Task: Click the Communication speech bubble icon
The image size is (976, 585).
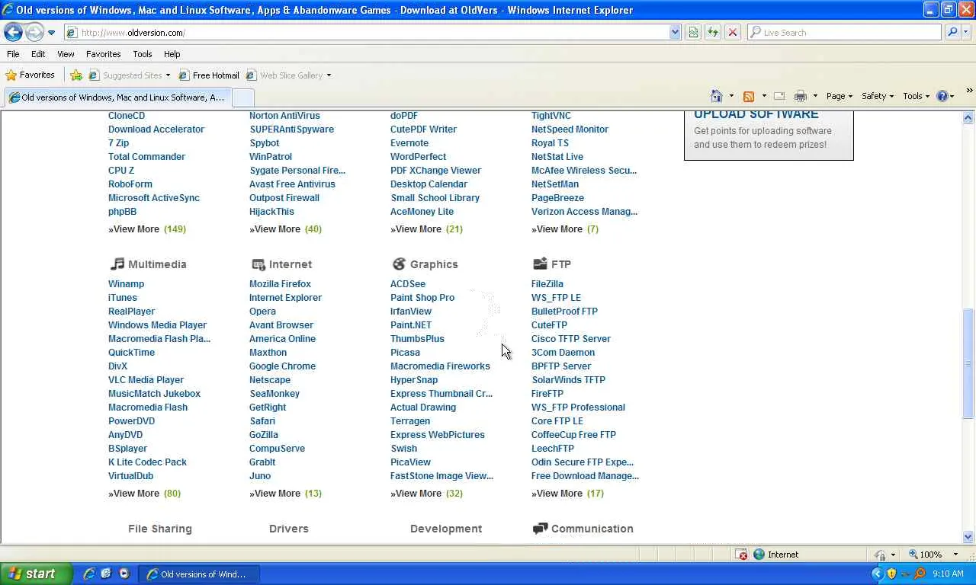Action: [x=540, y=528]
